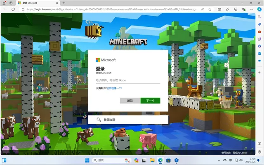
Task: Open File Explorer from the taskbar
Action: (x=152, y=160)
